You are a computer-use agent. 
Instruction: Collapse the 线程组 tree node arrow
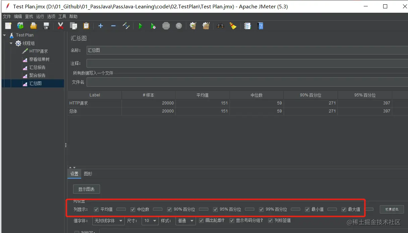11,43
